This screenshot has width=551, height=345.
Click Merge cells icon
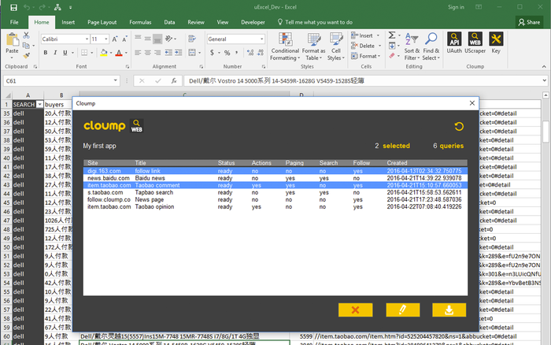pos(192,53)
